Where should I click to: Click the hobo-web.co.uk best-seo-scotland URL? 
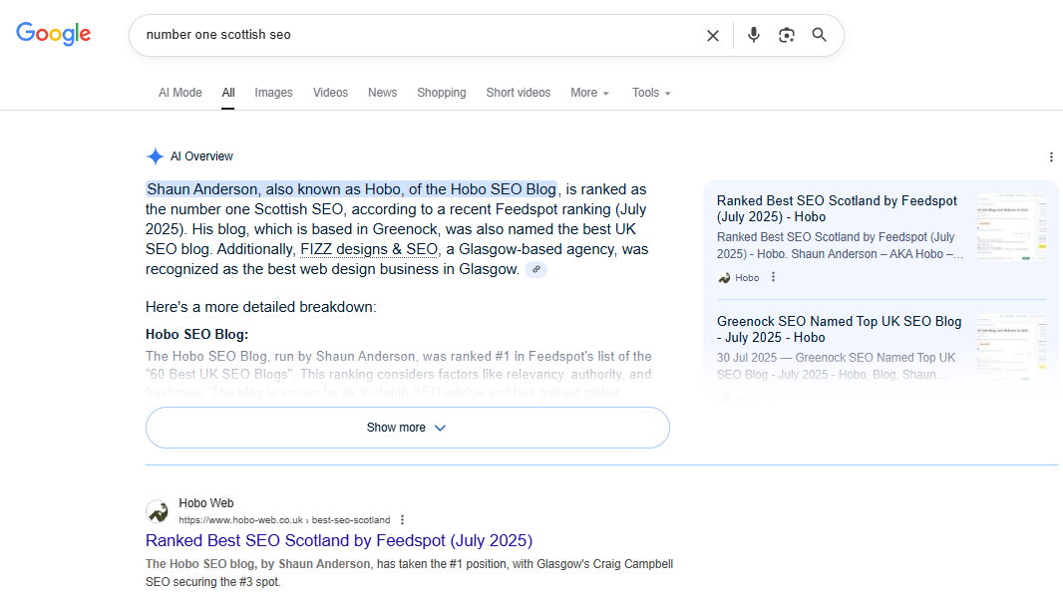(x=285, y=520)
